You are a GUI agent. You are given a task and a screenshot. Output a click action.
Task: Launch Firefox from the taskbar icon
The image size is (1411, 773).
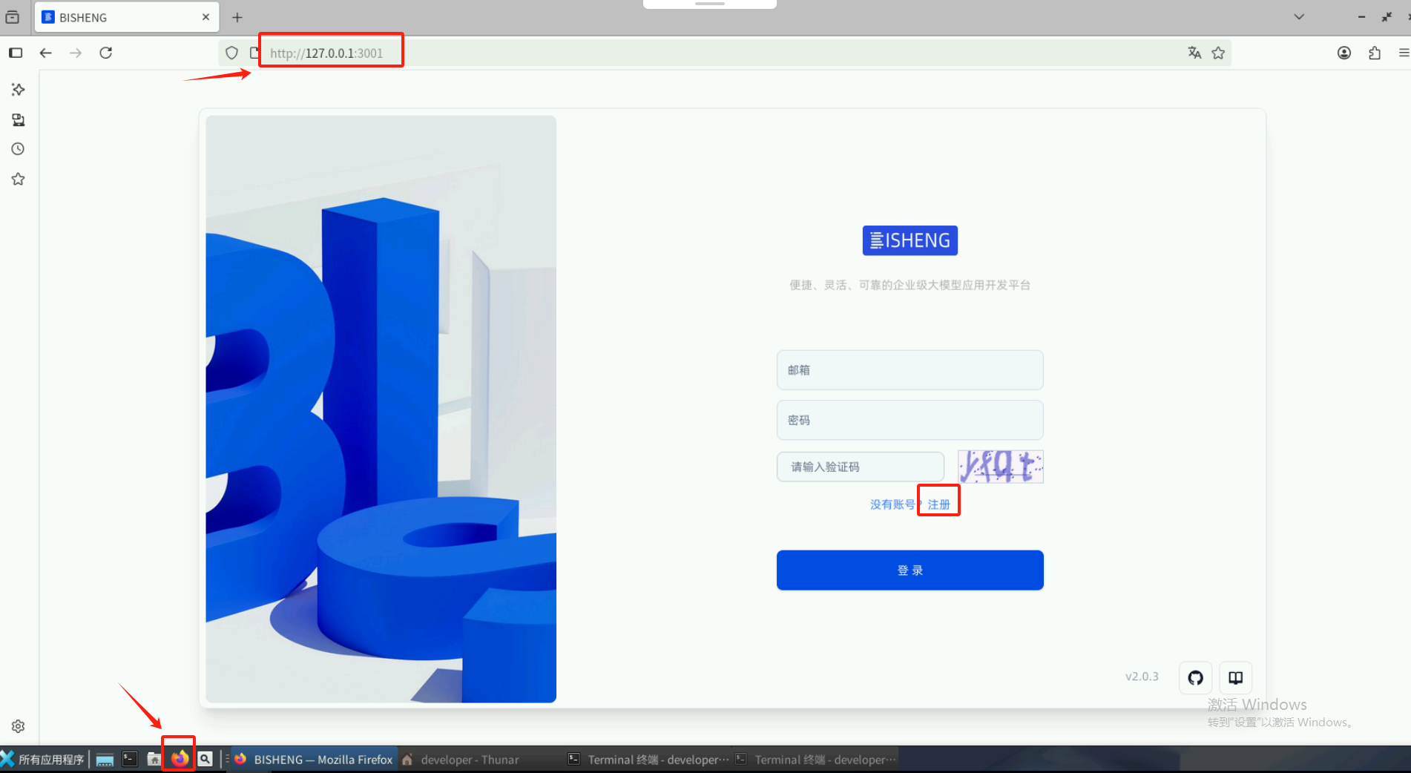(x=180, y=758)
